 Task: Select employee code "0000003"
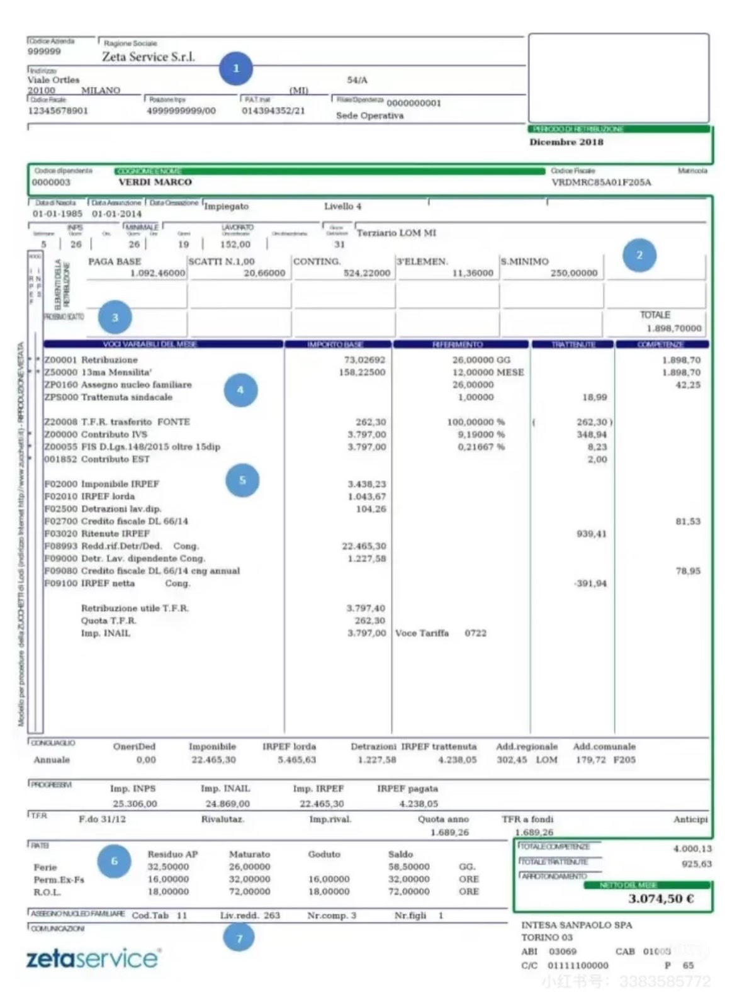51,183
